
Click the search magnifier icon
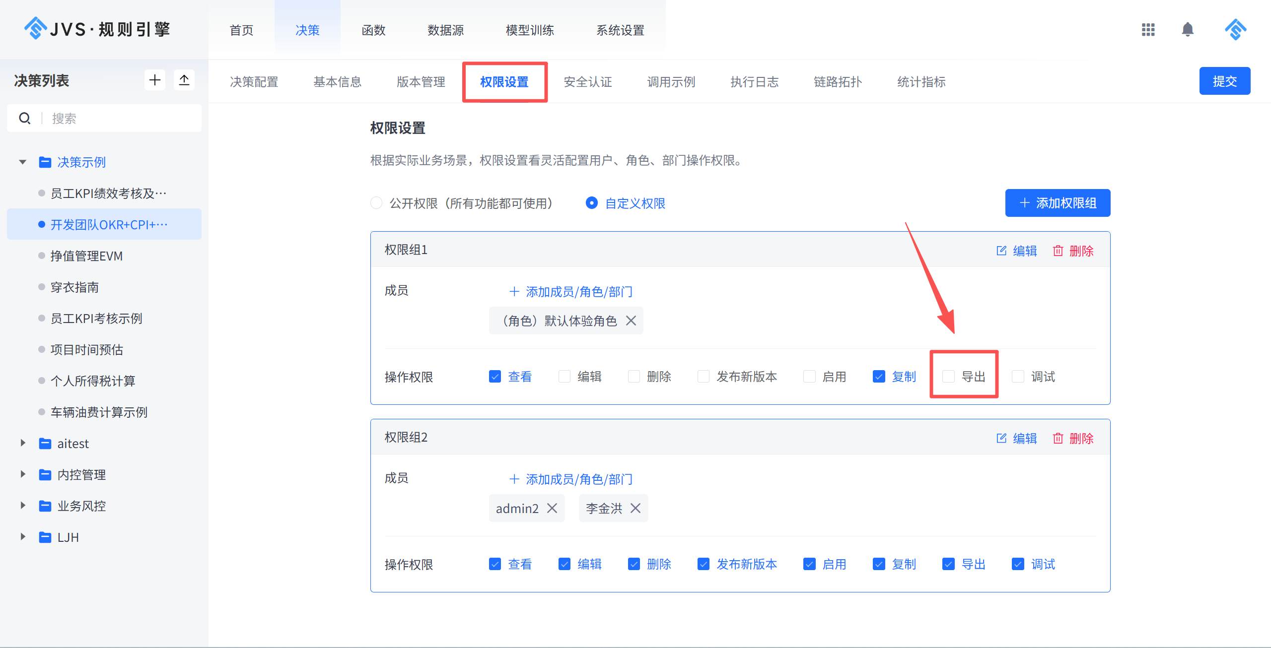coord(25,118)
